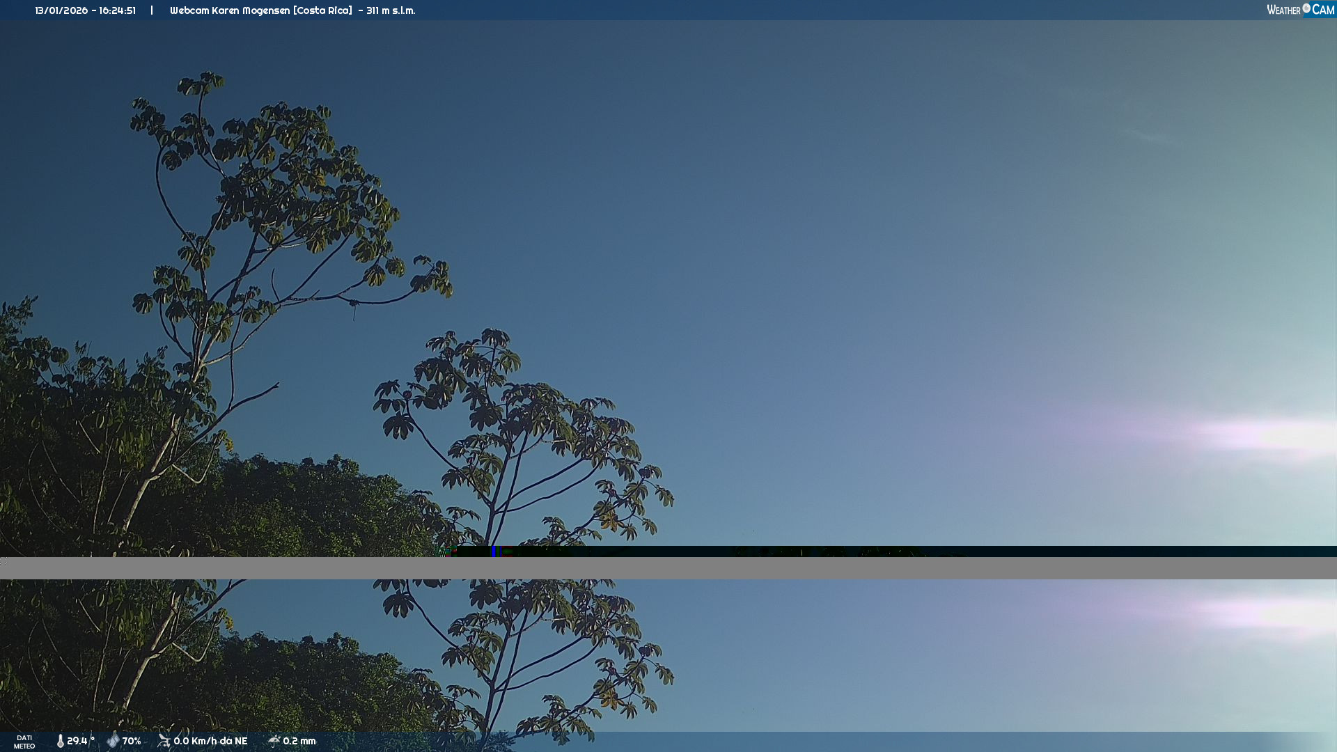Click the rain umbrella icon
The height and width of the screenshot is (752, 1337).
(x=274, y=740)
